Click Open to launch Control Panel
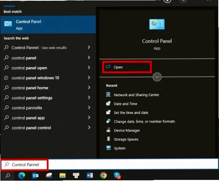 click(127, 67)
